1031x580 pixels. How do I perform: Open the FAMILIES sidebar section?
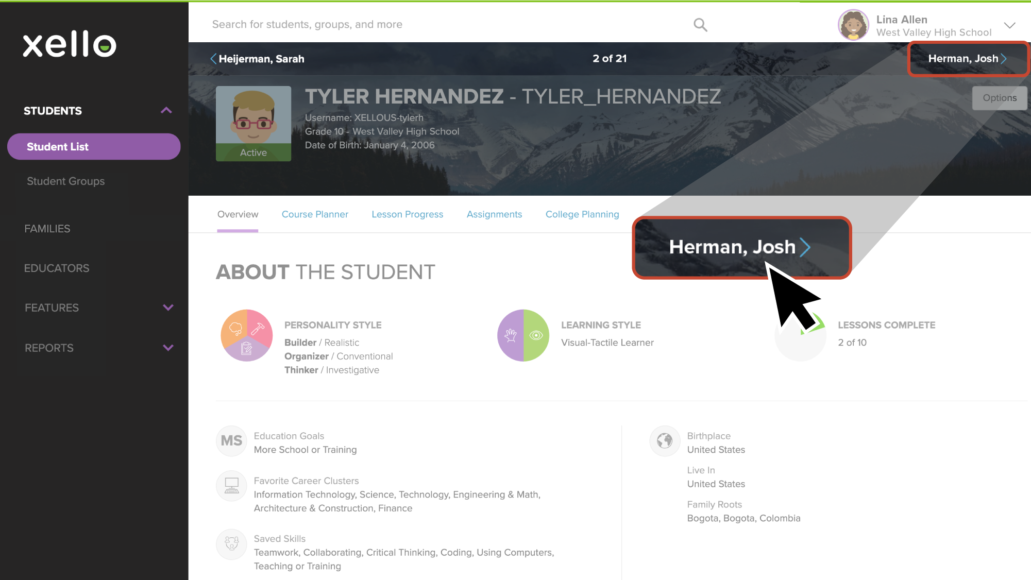pyautogui.click(x=47, y=229)
